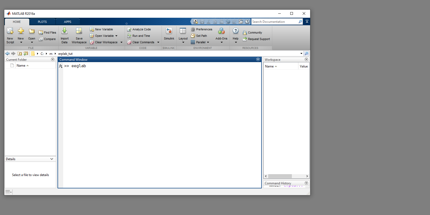This screenshot has height=215, width=430.
Task: Select the C: path segment
Action: tap(42, 54)
